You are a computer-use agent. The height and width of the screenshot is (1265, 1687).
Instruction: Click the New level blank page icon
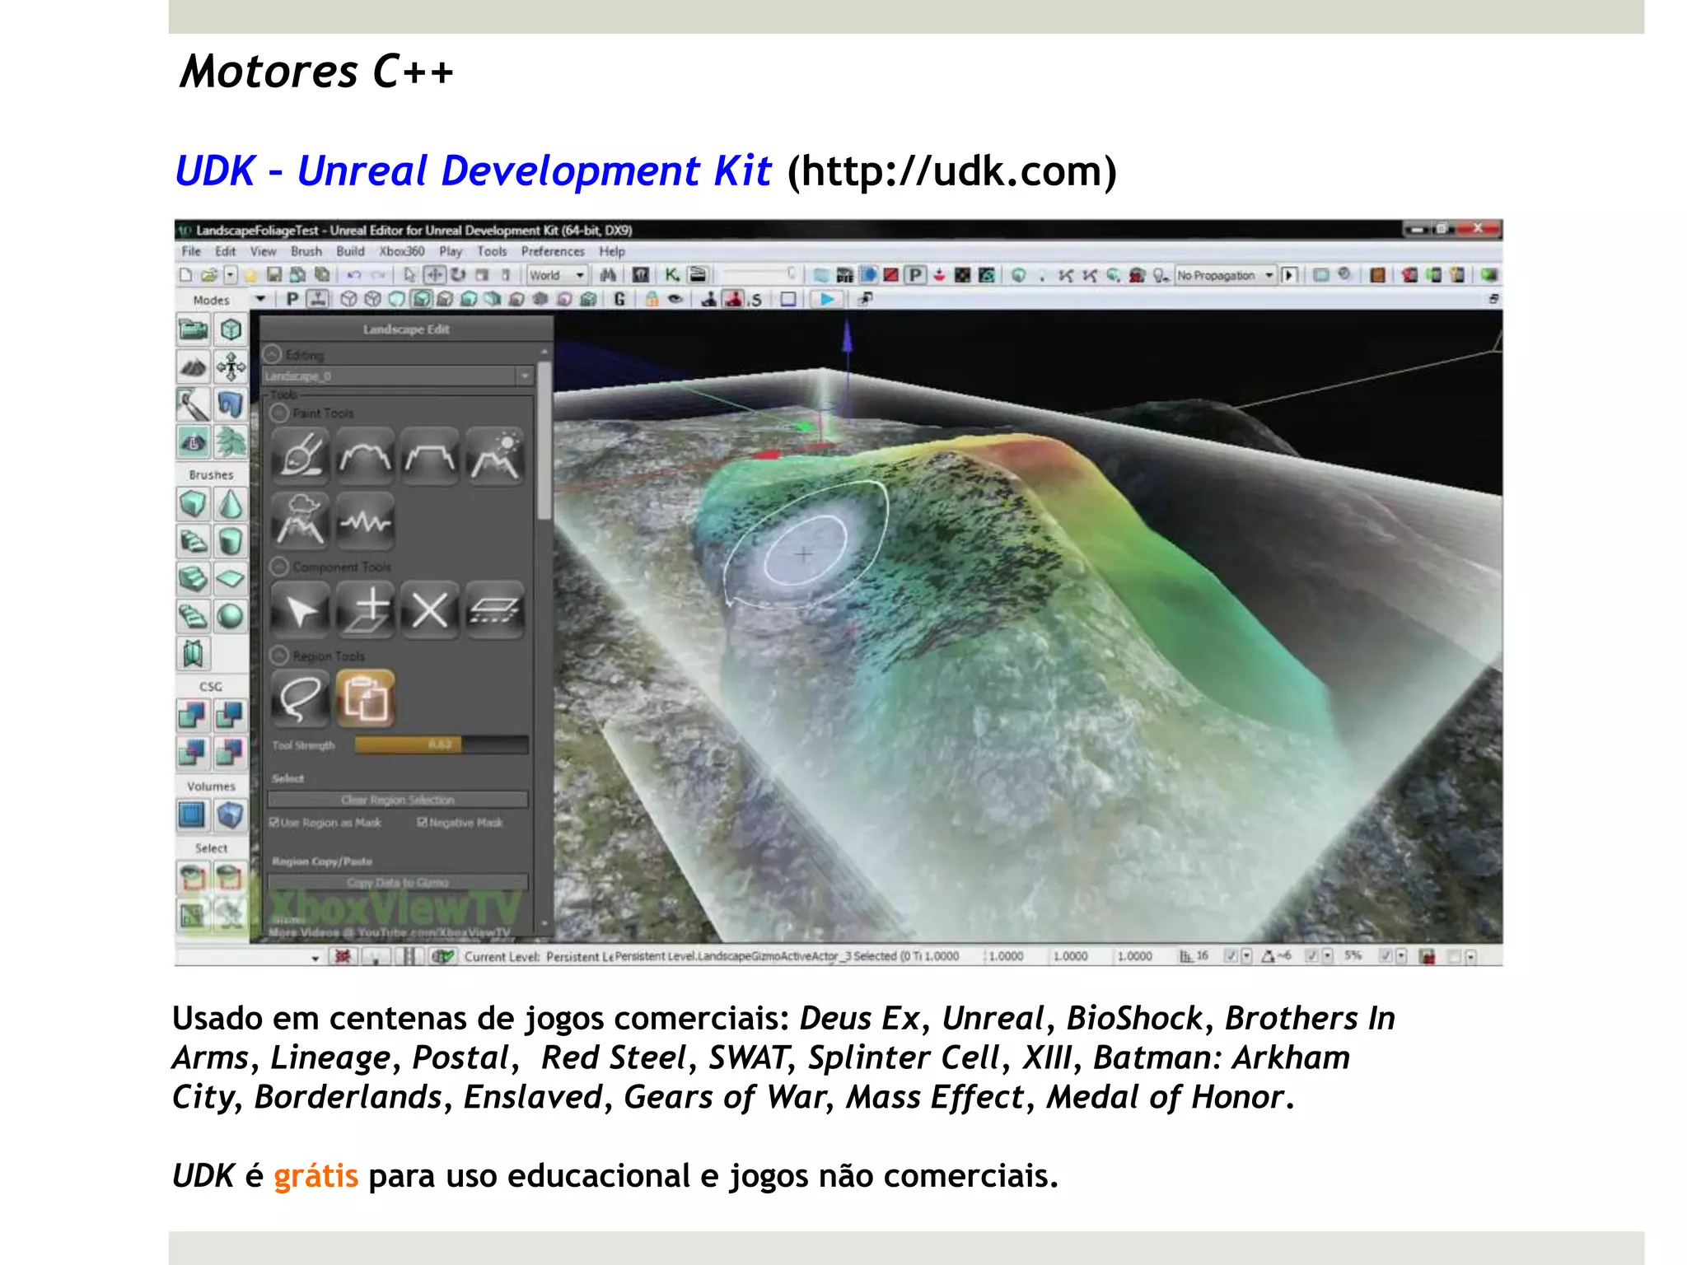186,275
